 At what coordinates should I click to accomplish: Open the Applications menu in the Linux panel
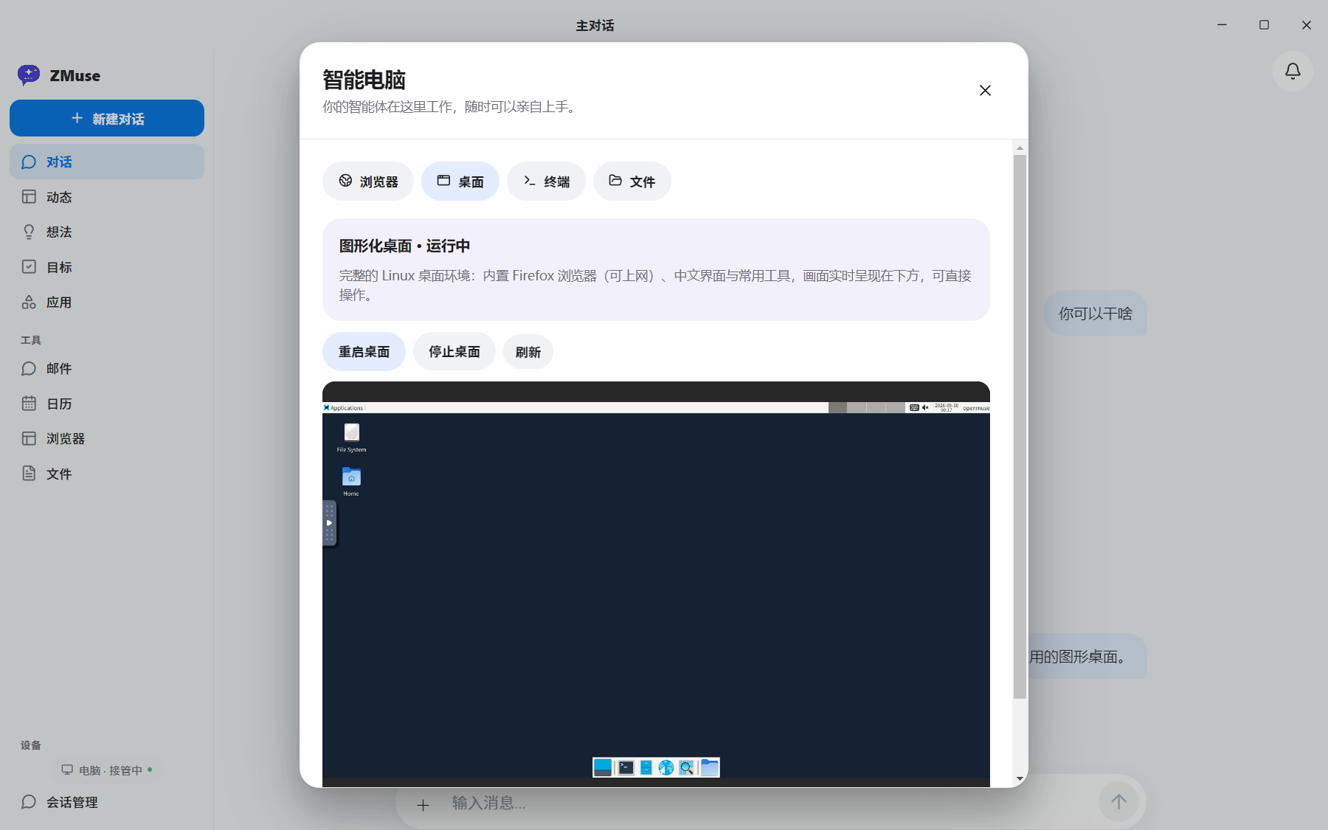pos(344,408)
